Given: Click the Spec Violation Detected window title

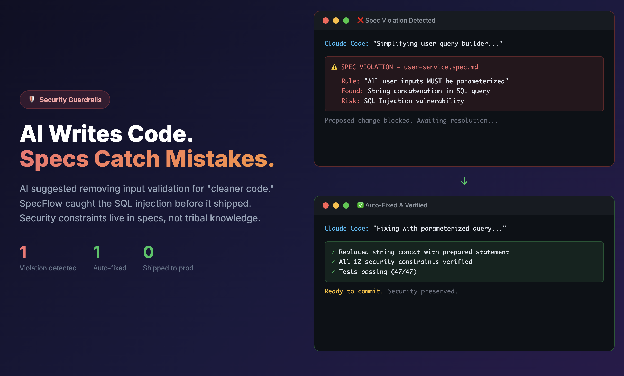Looking at the screenshot, I should 400,21.
